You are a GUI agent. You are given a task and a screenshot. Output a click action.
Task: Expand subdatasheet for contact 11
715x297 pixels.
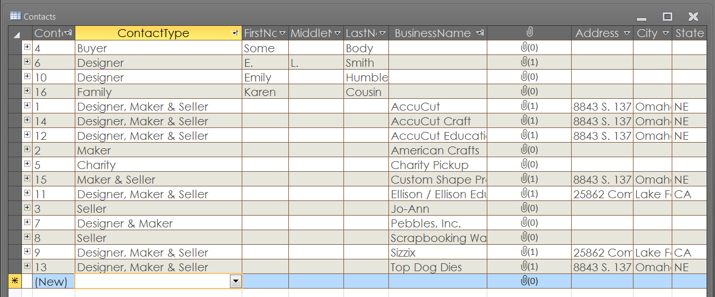coord(26,193)
